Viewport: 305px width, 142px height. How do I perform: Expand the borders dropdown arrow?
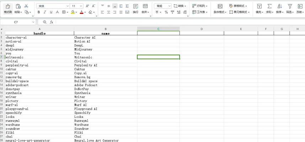coord(68,12)
